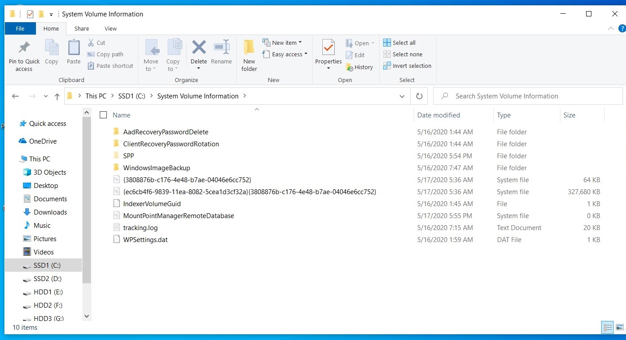Create a New folder

249,55
